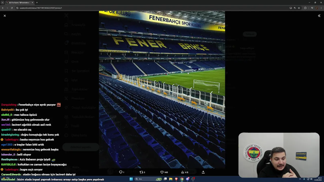Click chat username we1ird
Viewport: 324px width, 182px height.
click(x=6, y=125)
